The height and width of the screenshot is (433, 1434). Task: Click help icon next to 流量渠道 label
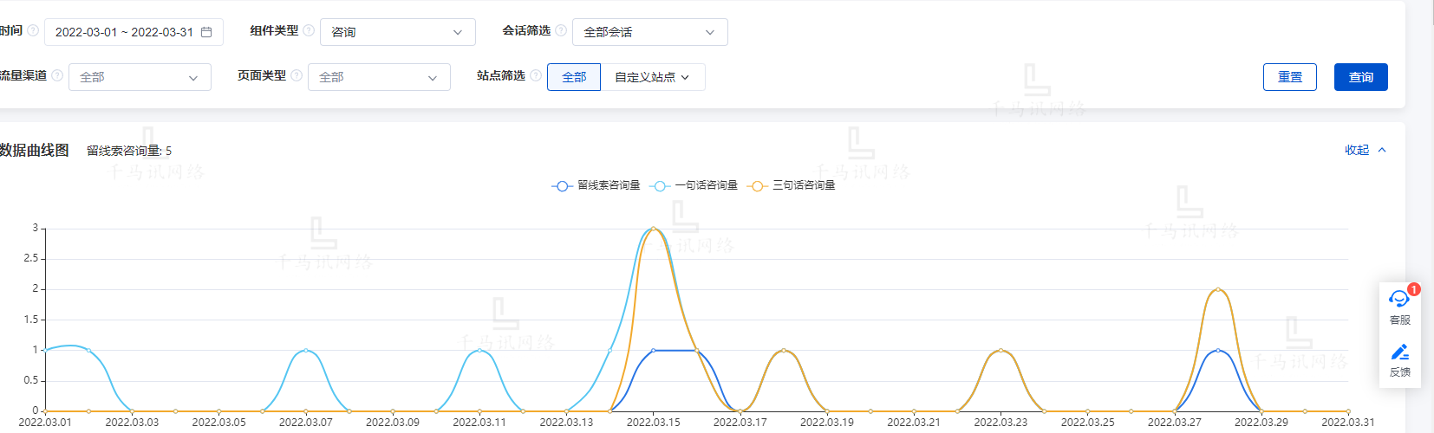pyautogui.click(x=57, y=75)
